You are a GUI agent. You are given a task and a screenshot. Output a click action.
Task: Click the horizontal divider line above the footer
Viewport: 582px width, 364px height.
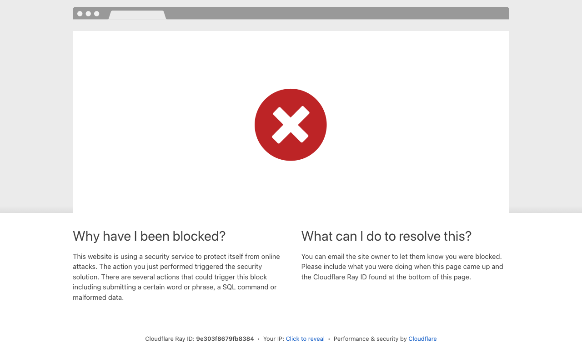click(x=291, y=316)
